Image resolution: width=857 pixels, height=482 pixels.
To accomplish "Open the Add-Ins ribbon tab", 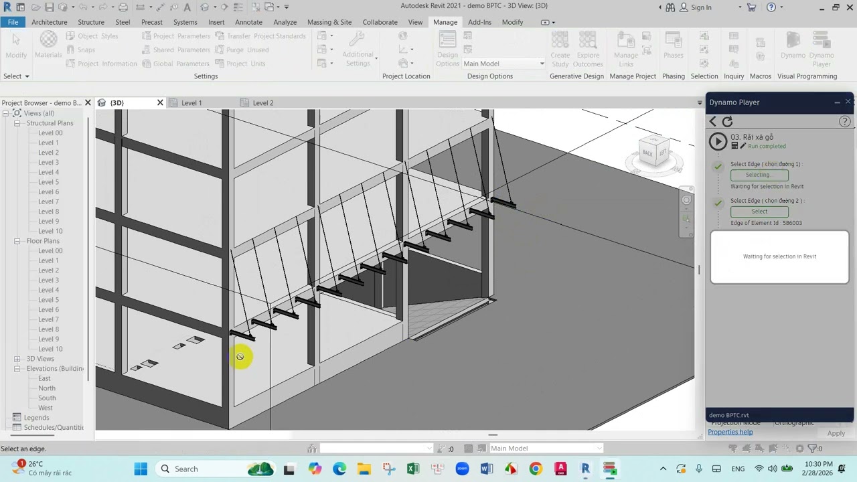I will tap(479, 22).
